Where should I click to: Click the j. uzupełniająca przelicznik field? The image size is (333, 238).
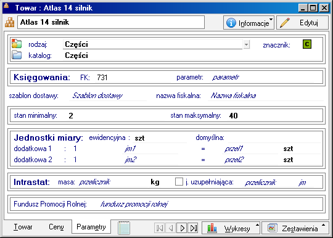point(269,183)
